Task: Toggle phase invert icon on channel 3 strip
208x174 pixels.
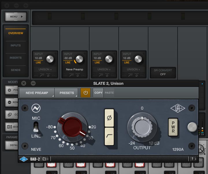Action: [107, 75]
